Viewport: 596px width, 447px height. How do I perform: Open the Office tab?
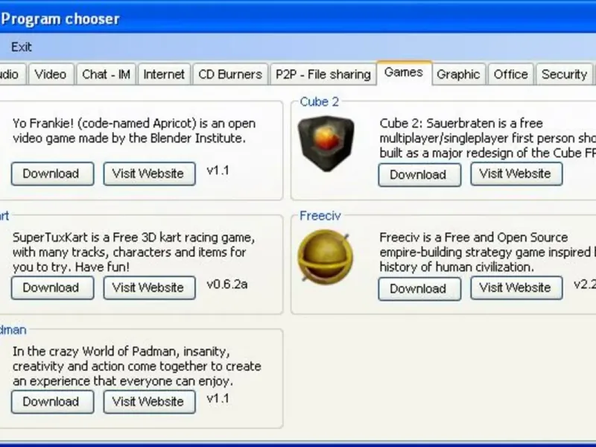[x=511, y=74]
